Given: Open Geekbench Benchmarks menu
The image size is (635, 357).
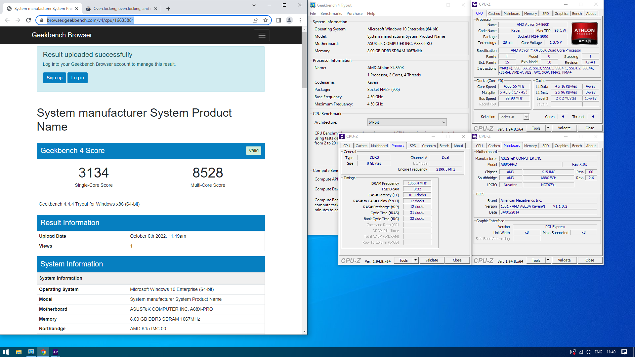Looking at the screenshot, I should pyautogui.click(x=331, y=14).
